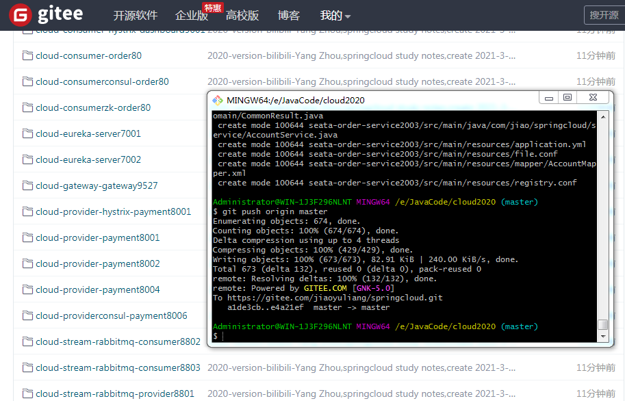This screenshot has height=401, width=625.
Task: Click folder icon beside cloud-eureka-server7002
Action: point(27,159)
